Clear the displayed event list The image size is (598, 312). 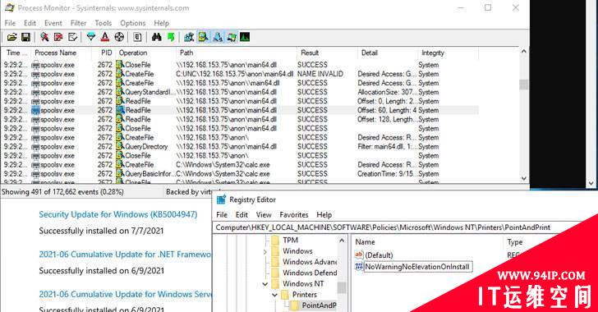point(72,37)
